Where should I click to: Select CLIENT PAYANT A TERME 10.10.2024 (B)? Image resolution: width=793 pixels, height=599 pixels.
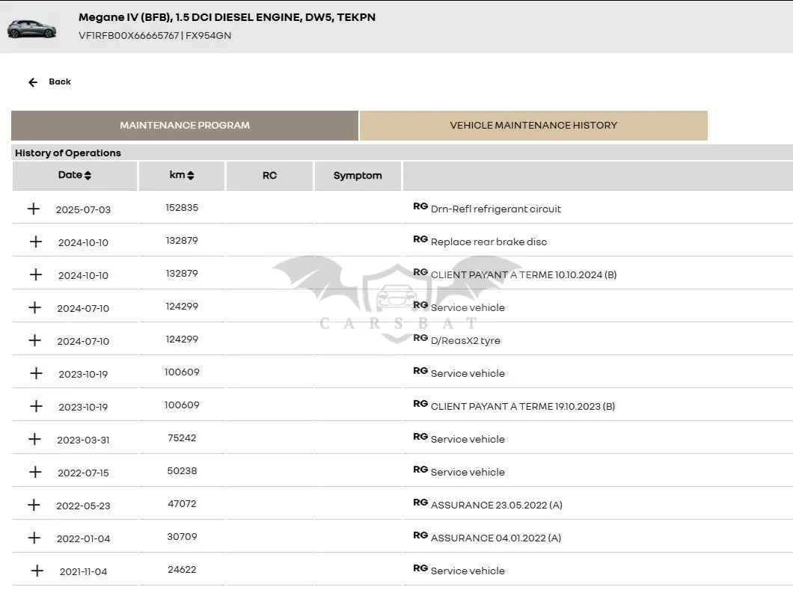[x=524, y=275]
